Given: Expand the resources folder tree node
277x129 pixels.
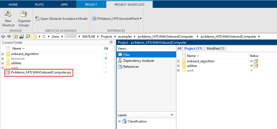Looking at the screenshot, I should [2, 59].
